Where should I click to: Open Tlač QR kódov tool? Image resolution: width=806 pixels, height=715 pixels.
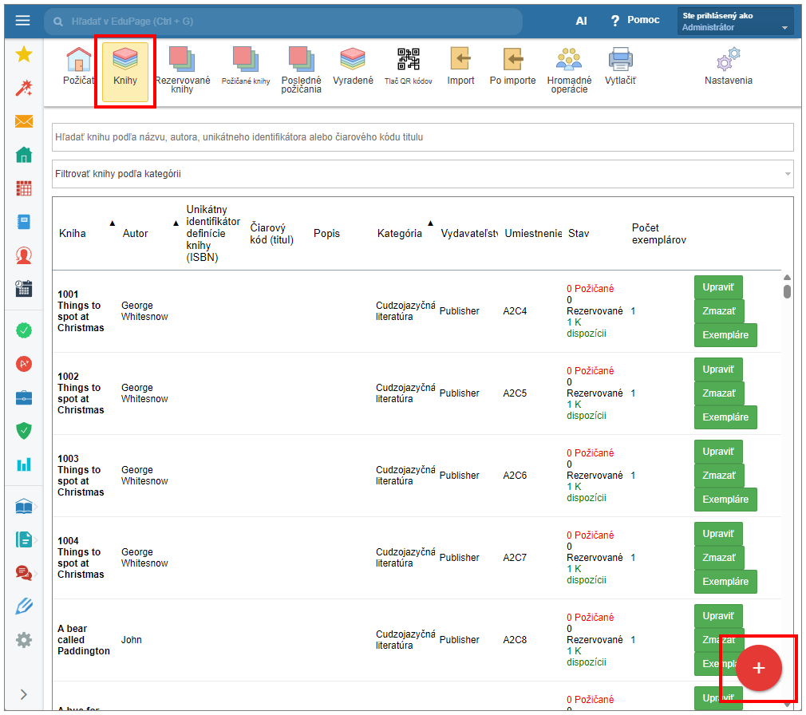pyautogui.click(x=408, y=66)
